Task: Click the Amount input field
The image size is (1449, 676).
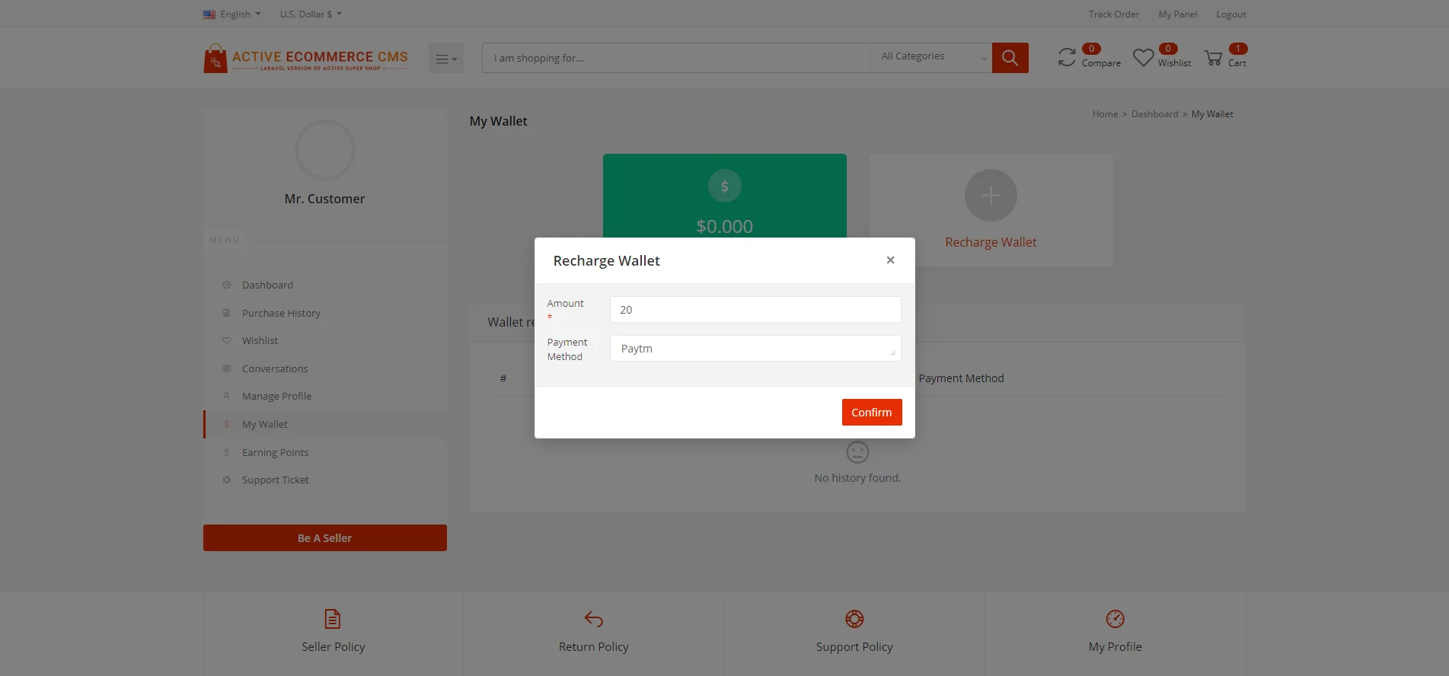Action: [x=755, y=310]
